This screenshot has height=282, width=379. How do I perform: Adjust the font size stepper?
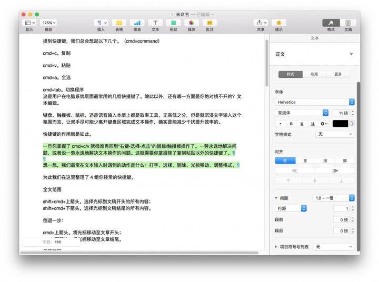tap(352, 113)
